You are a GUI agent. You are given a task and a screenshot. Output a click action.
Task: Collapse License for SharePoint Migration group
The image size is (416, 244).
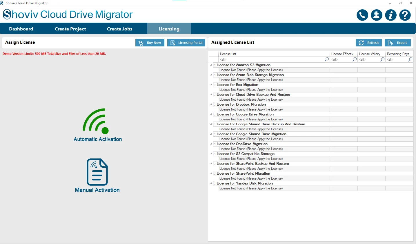[211, 173]
